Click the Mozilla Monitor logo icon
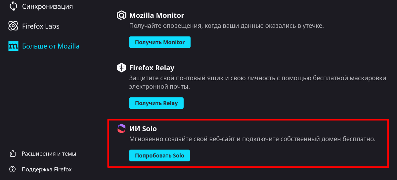 pyautogui.click(x=121, y=15)
